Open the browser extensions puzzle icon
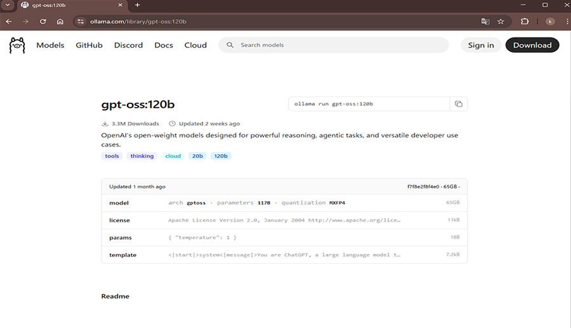 (525, 21)
